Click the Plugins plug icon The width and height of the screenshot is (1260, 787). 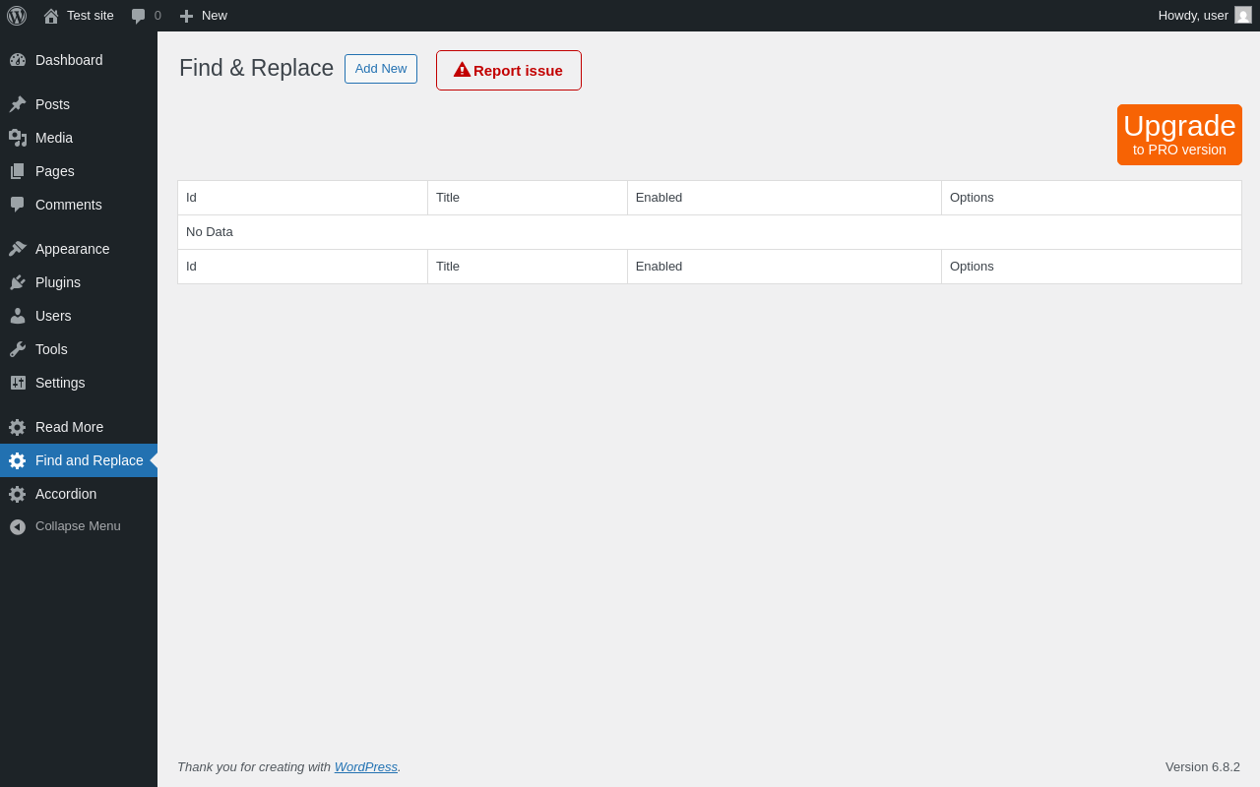18,282
